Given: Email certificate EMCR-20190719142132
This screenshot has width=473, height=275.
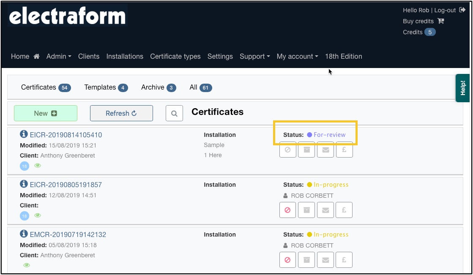Looking at the screenshot, I should (x=325, y=260).
